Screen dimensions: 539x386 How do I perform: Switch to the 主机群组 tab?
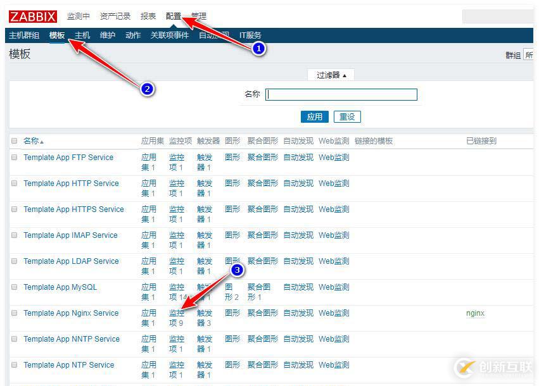pyautogui.click(x=24, y=35)
